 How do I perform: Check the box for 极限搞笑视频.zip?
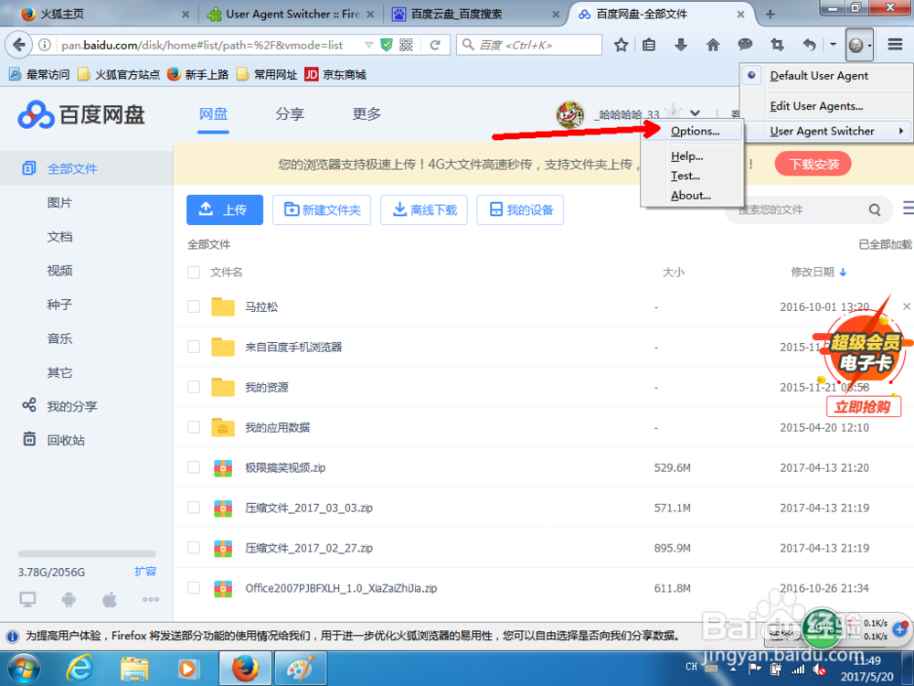[194, 467]
